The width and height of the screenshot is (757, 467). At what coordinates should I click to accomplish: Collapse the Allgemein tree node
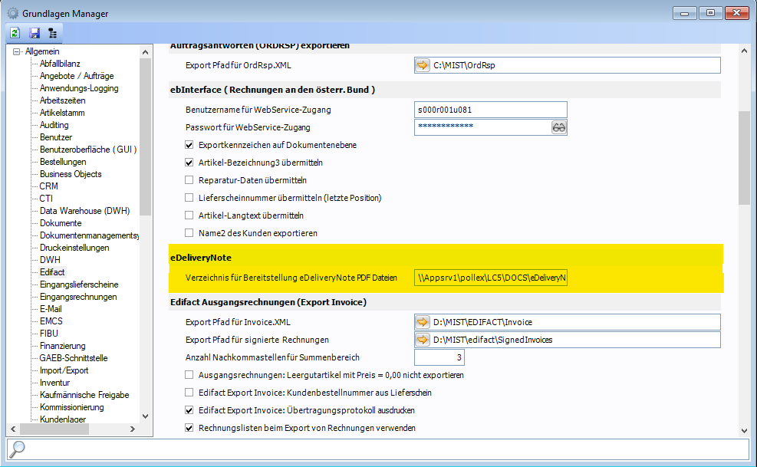coord(17,51)
